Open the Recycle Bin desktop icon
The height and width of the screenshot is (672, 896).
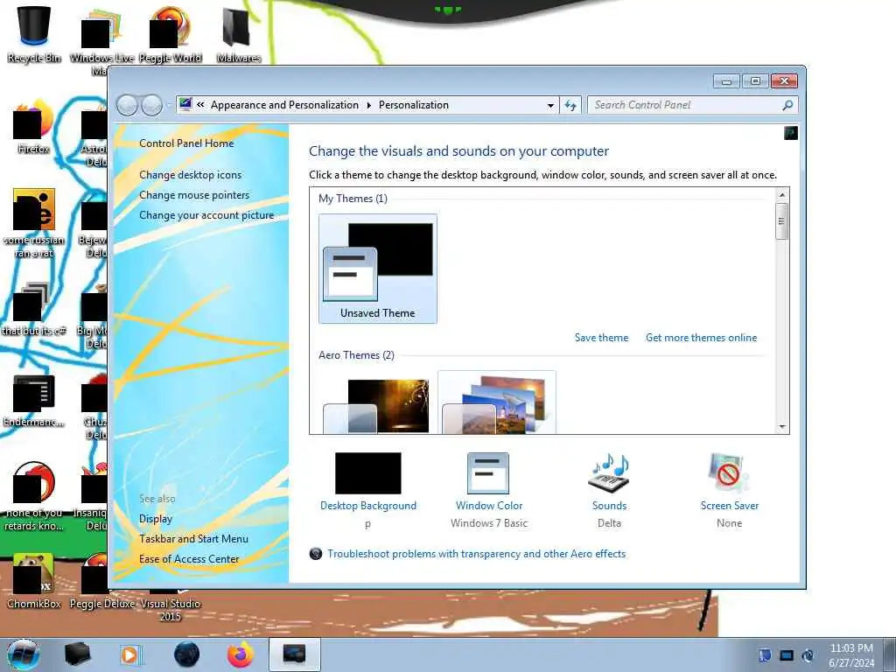click(34, 33)
